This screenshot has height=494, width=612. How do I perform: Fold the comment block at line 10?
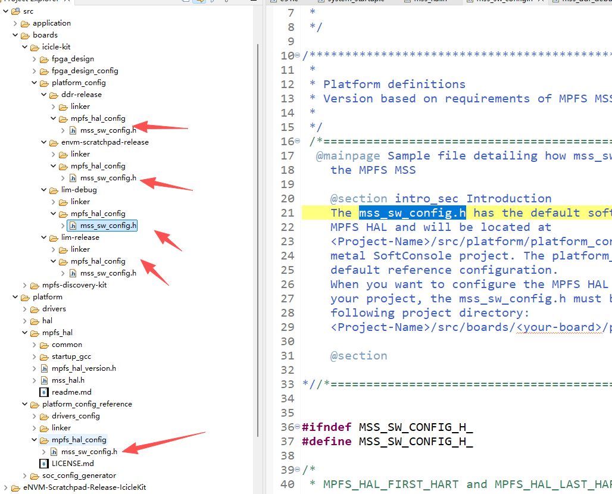[298, 55]
